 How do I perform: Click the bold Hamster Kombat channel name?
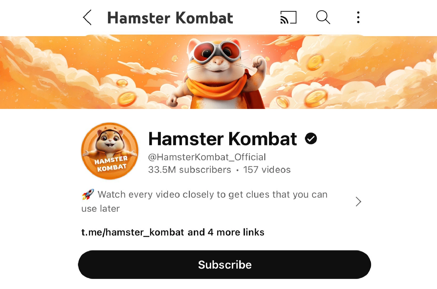pos(223,139)
